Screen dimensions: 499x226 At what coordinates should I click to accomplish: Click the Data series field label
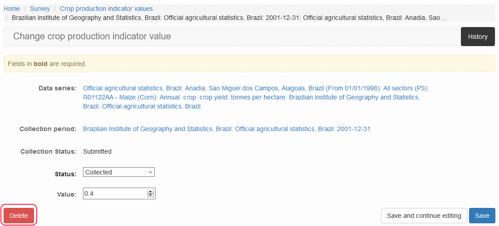click(57, 88)
